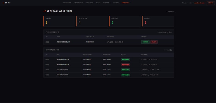
Task: Click the Status column header in Approval History
Action: click(x=123, y=55)
